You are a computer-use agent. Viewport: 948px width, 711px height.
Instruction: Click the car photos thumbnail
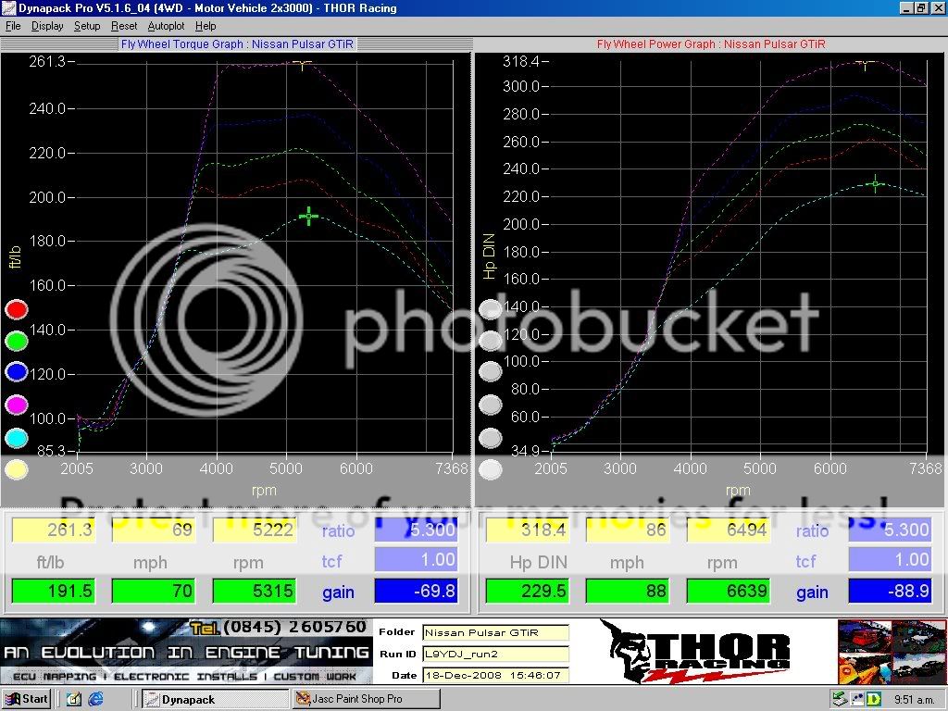click(892, 651)
